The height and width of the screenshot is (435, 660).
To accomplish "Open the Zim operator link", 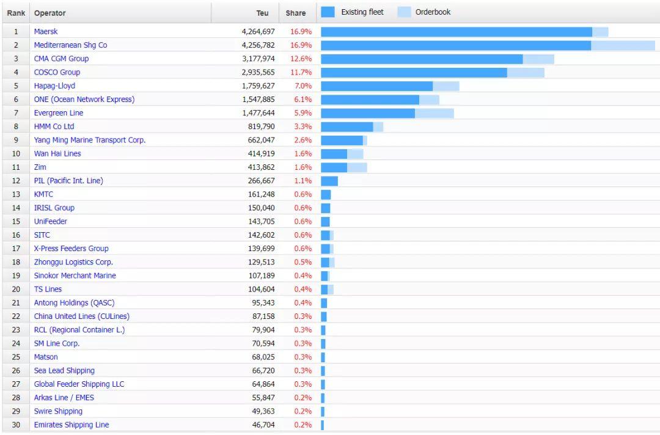I will (x=40, y=167).
